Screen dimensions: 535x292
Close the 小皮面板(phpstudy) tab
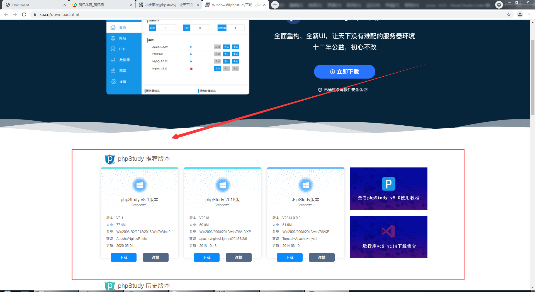pos(198,5)
